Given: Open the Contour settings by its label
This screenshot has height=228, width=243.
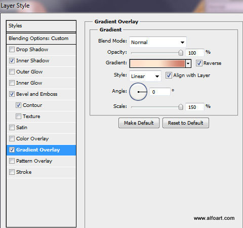Looking at the screenshot, I should (x=32, y=105).
